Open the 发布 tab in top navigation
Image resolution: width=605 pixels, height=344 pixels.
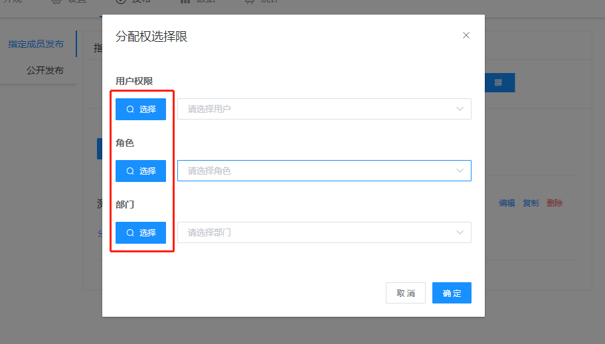(x=133, y=2)
